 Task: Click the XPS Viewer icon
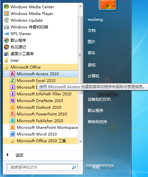[6, 33]
